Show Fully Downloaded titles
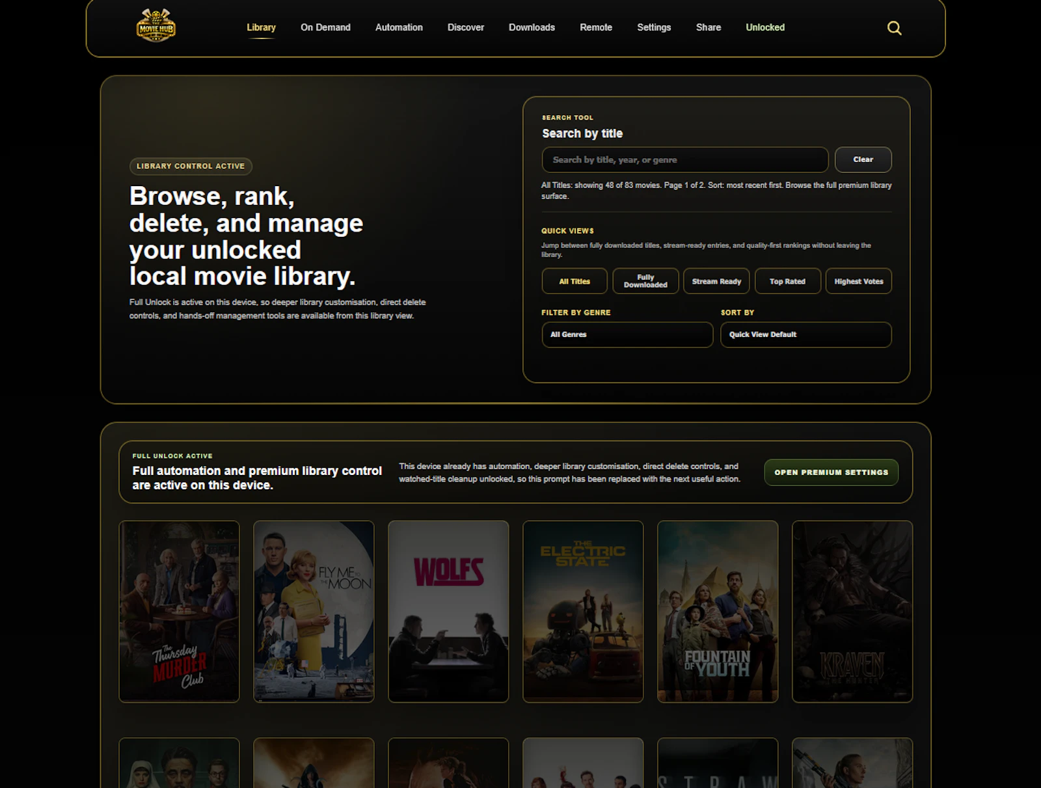Viewport: 1041px width, 788px height. pos(645,281)
